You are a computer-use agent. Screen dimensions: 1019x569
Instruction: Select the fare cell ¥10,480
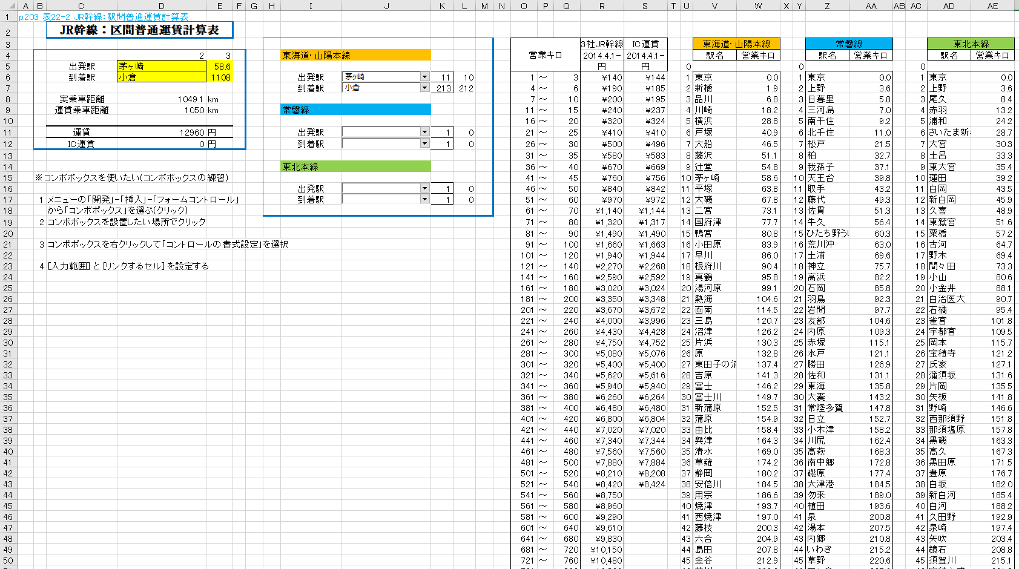pyautogui.click(x=602, y=561)
